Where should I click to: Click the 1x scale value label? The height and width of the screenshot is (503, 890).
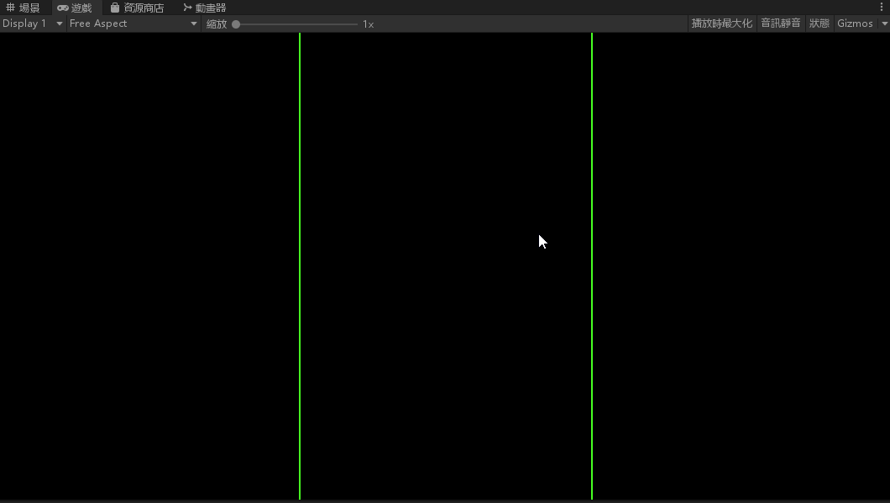pyautogui.click(x=368, y=24)
